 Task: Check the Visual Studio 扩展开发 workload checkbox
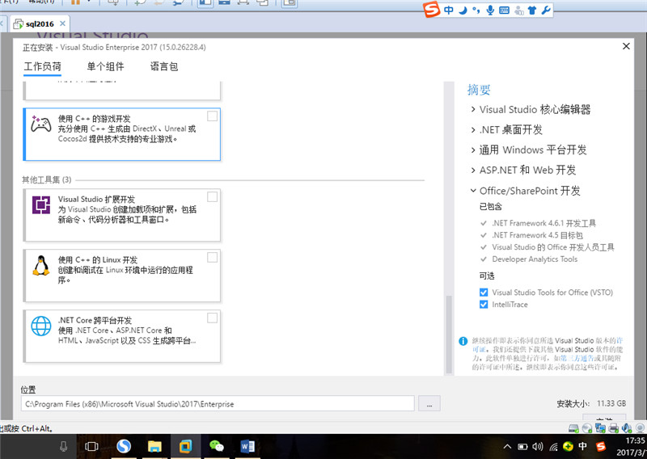point(212,197)
